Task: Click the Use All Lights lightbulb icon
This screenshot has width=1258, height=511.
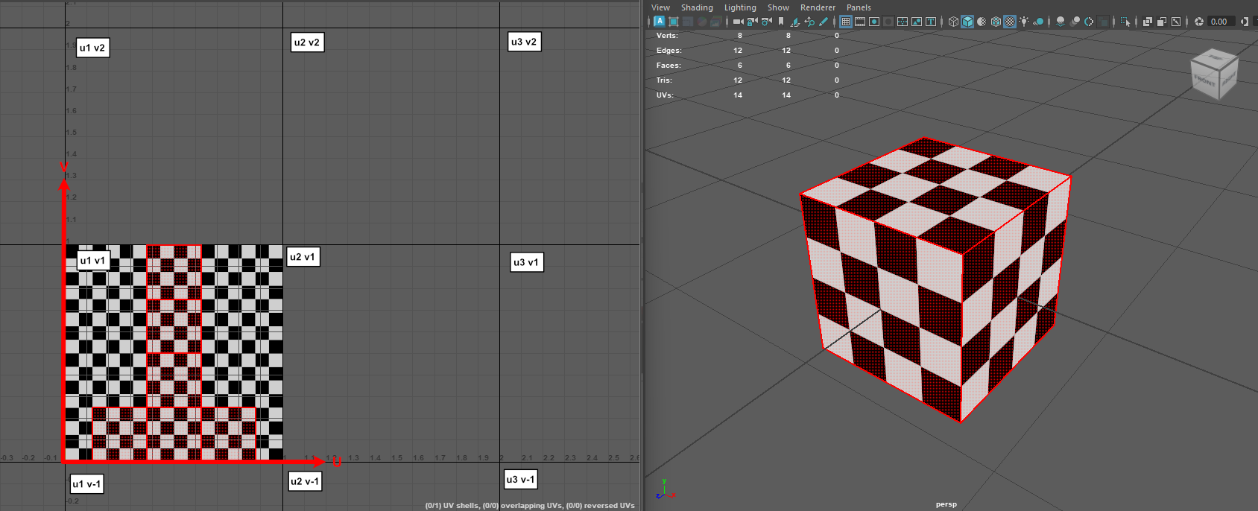Action: 1024,22
